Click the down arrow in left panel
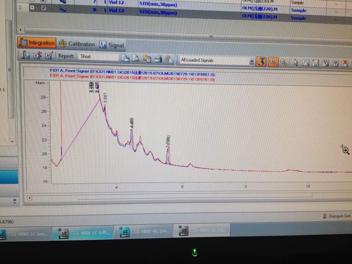This screenshot has height=264, width=352. click(12, 141)
